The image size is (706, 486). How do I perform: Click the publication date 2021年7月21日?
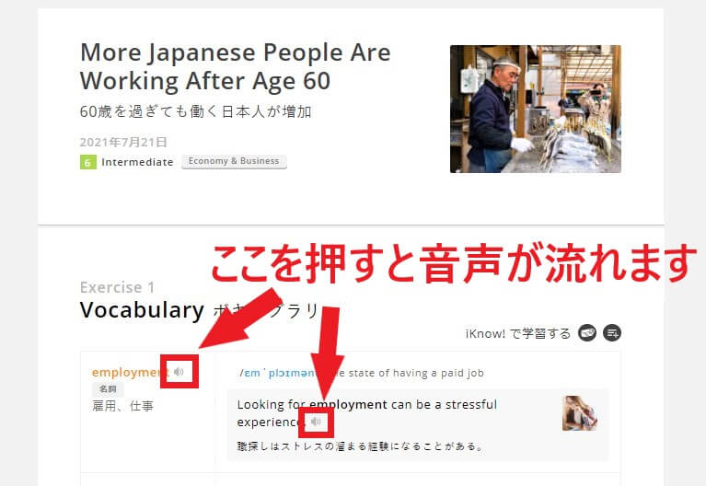[123, 142]
